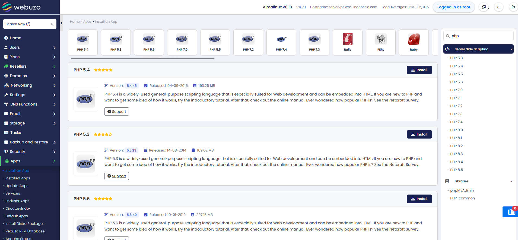Click the logout icon in top bar
This screenshot has width=518, height=240.
coord(513,7)
